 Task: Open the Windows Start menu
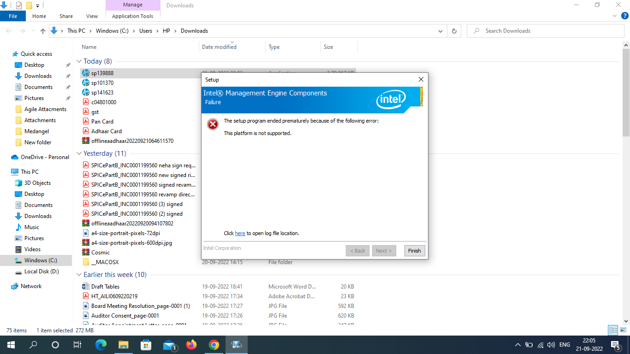tap(10, 344)
